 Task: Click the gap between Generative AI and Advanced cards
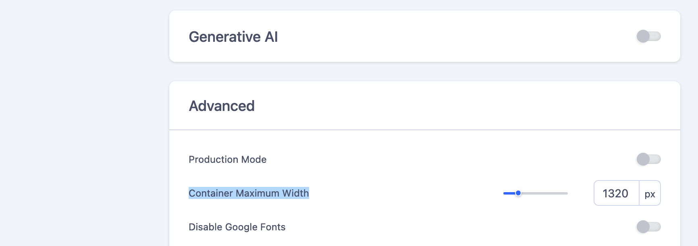423,72
